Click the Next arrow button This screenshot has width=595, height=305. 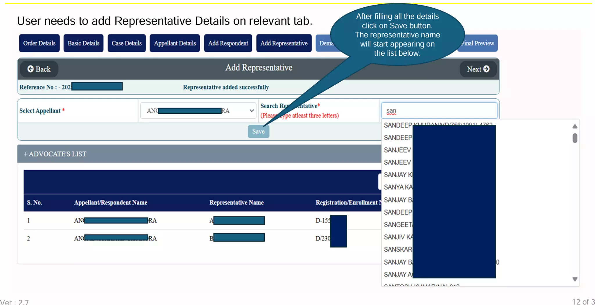[478, 69]
